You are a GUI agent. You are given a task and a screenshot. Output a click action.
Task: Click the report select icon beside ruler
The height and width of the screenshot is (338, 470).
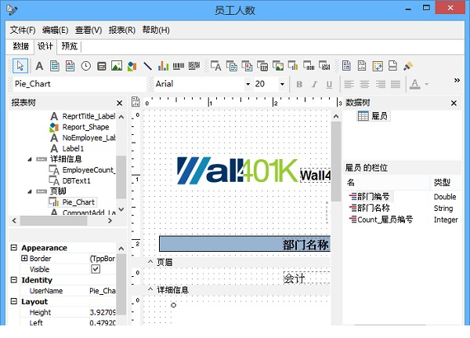pyautogui.click(x=136, y=102)
